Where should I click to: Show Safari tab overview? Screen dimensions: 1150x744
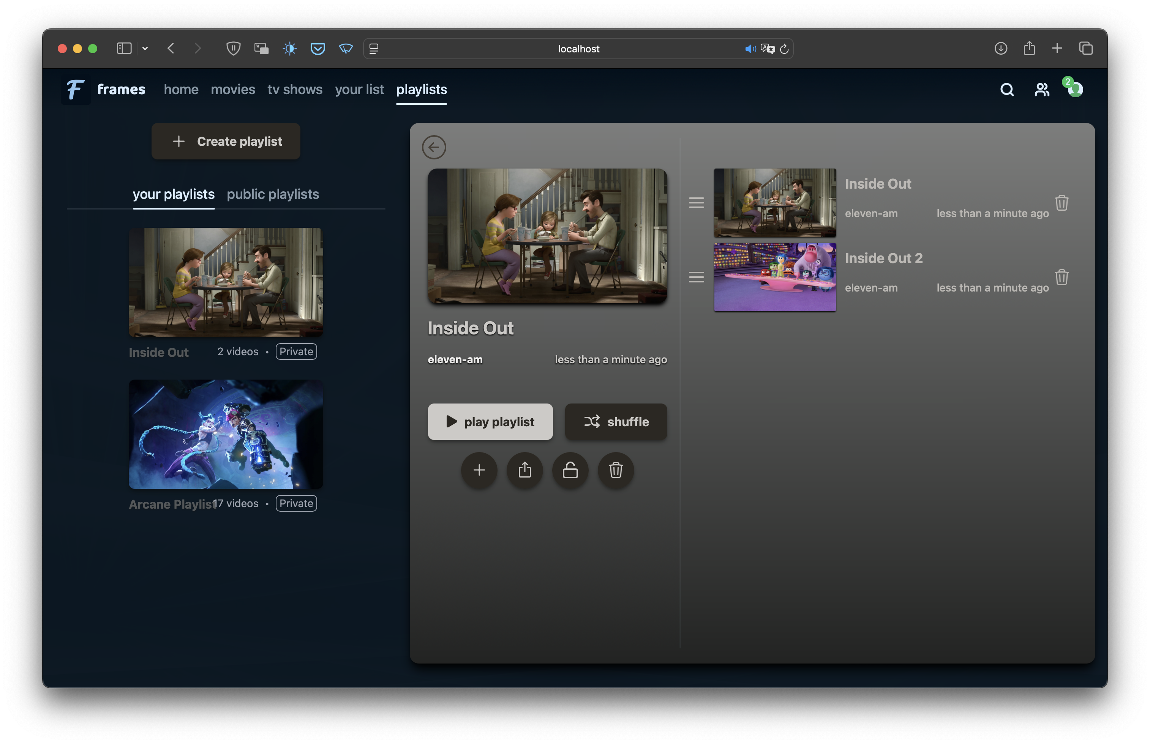(x=1086, y=48)
